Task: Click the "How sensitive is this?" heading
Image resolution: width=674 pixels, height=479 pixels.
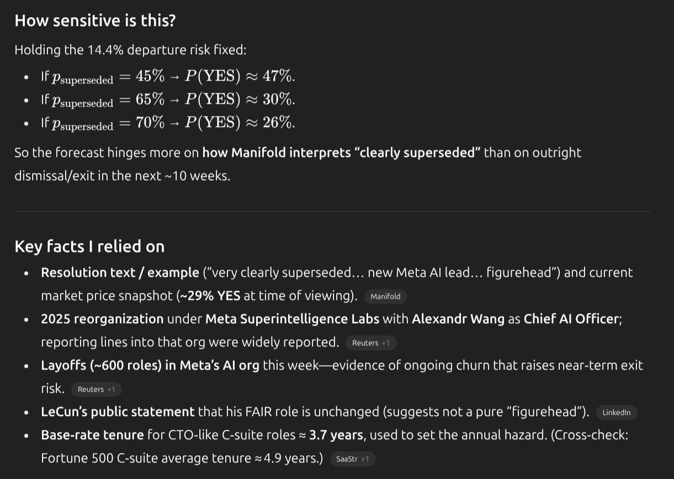Action: tap(95, 20)
